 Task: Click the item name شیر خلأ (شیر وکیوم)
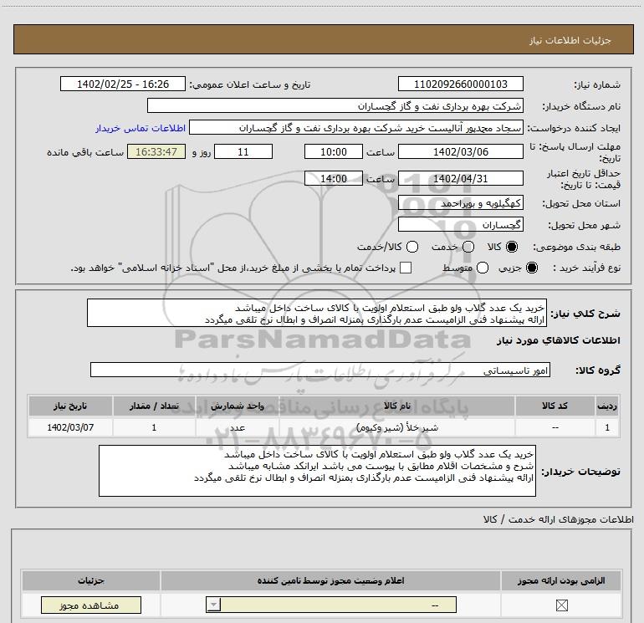[x=397, y=427]
